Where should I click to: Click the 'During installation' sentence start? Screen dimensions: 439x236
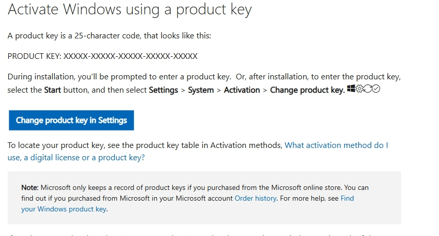(x=41, y=77)
